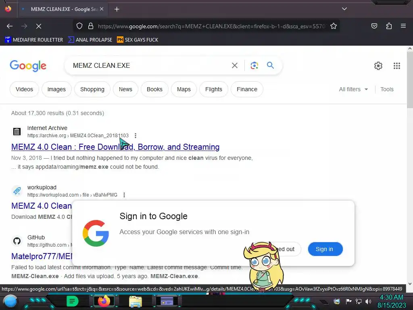Image resolution: width=413 pixels, height=310 pixels.
Task: Click the magnifier search button
Action: coord(270,65)
